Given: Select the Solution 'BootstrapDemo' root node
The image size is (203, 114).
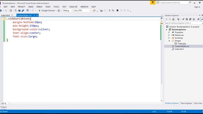Looking at the screenshot, I should [184, 27].
